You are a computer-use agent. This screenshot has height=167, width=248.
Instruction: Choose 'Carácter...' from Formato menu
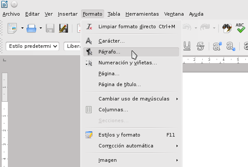(x=131, y=41)
